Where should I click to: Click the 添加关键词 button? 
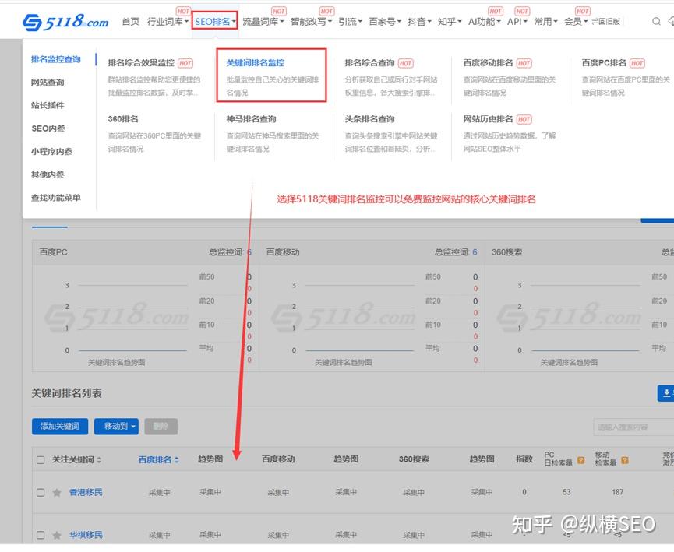(60, 426)
